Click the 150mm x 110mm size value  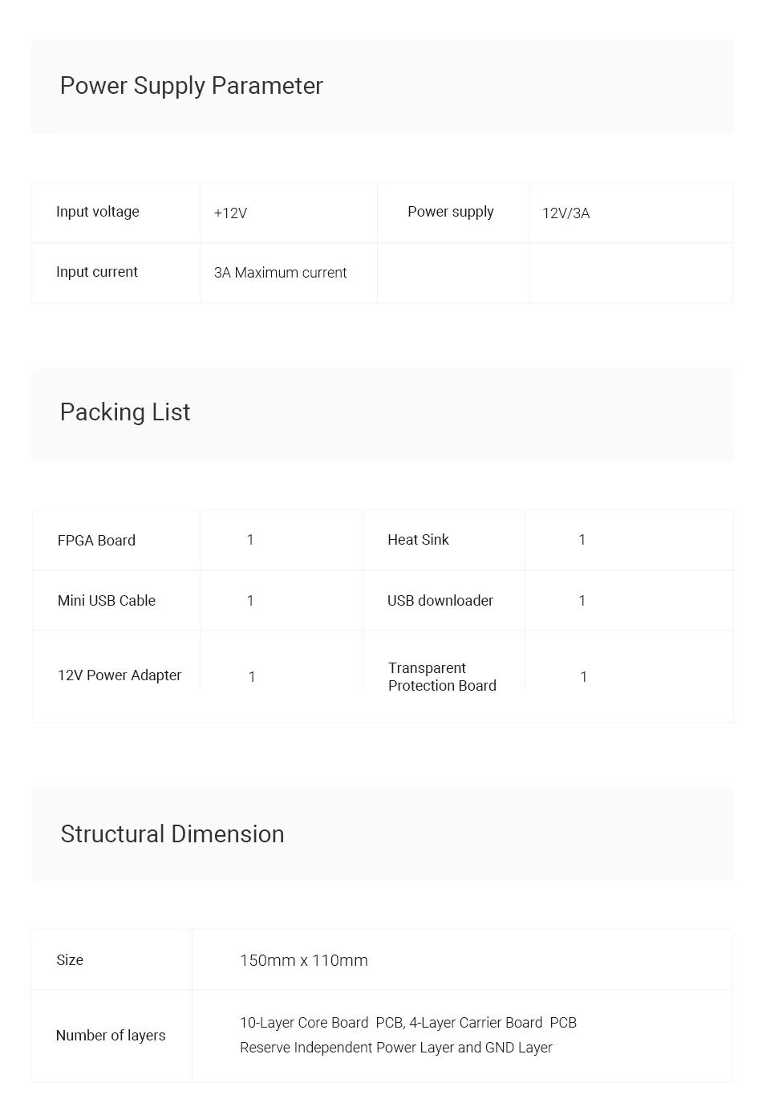(x=303, y=961)
